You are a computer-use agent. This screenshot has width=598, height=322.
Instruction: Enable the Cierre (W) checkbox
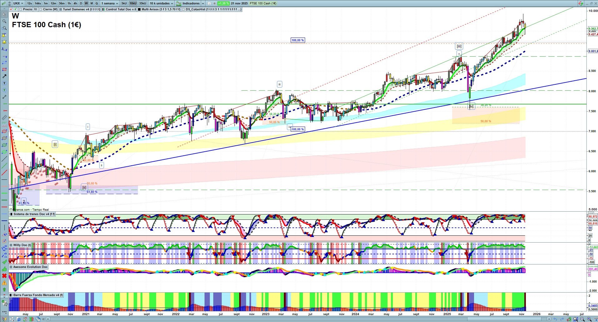tap(41, 9)
